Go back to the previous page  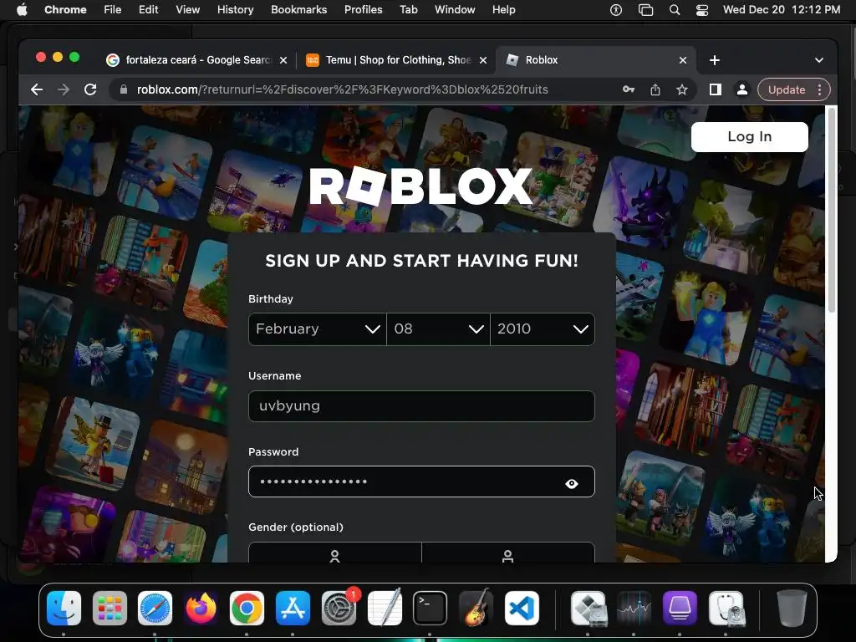pyautogui.click(x=37, y=89)
